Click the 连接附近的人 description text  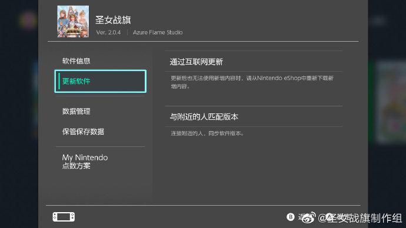coord(207,133)
